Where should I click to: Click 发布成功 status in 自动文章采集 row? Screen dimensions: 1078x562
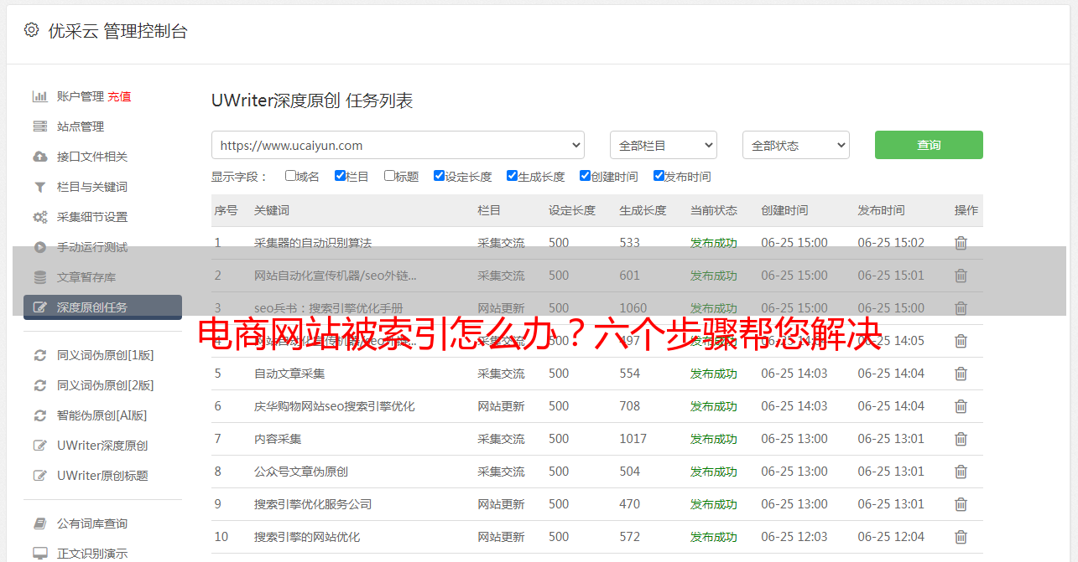[714, 374]
